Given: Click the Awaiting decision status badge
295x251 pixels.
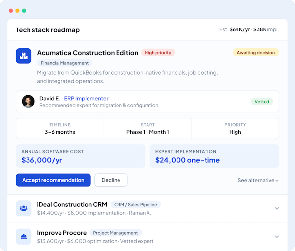Looking at the screenshot, I should pyautogui.click(x=256, y=53).
